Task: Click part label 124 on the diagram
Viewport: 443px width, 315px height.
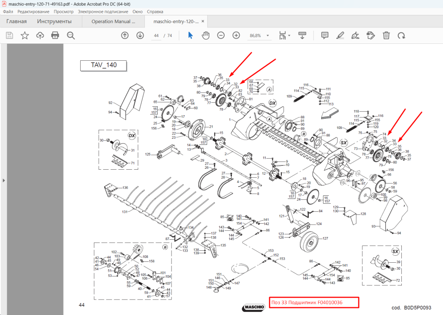Action: click(x=319, y=224)
